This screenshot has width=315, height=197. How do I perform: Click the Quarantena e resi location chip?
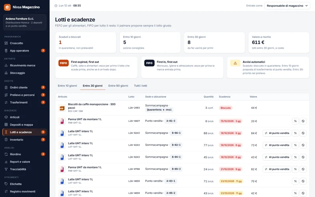click(x=159, y=110)
